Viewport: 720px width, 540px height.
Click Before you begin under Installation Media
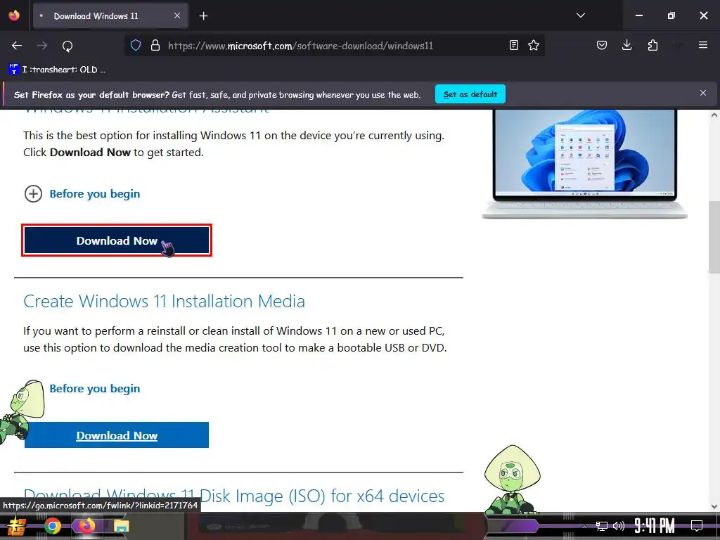pos(95,388)
